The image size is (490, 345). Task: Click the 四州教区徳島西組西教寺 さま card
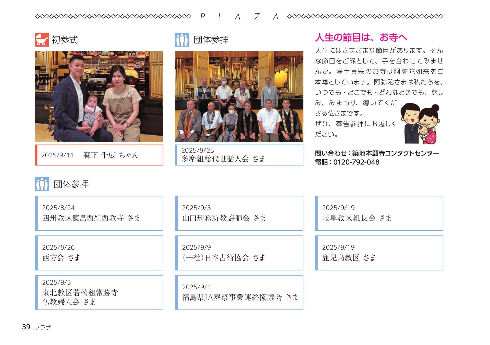point(99,213)
